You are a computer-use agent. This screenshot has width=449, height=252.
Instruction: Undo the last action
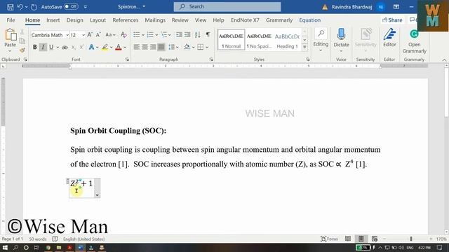(20, 7)
